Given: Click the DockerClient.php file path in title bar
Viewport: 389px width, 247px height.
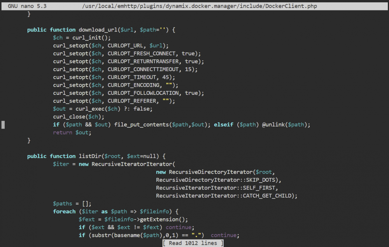Looking at the screenshot, I should 200,6.
